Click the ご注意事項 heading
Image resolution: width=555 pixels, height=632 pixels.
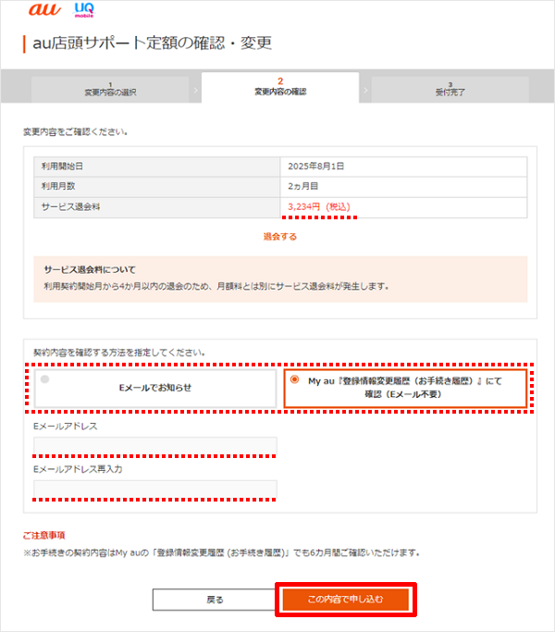[43, 535]
